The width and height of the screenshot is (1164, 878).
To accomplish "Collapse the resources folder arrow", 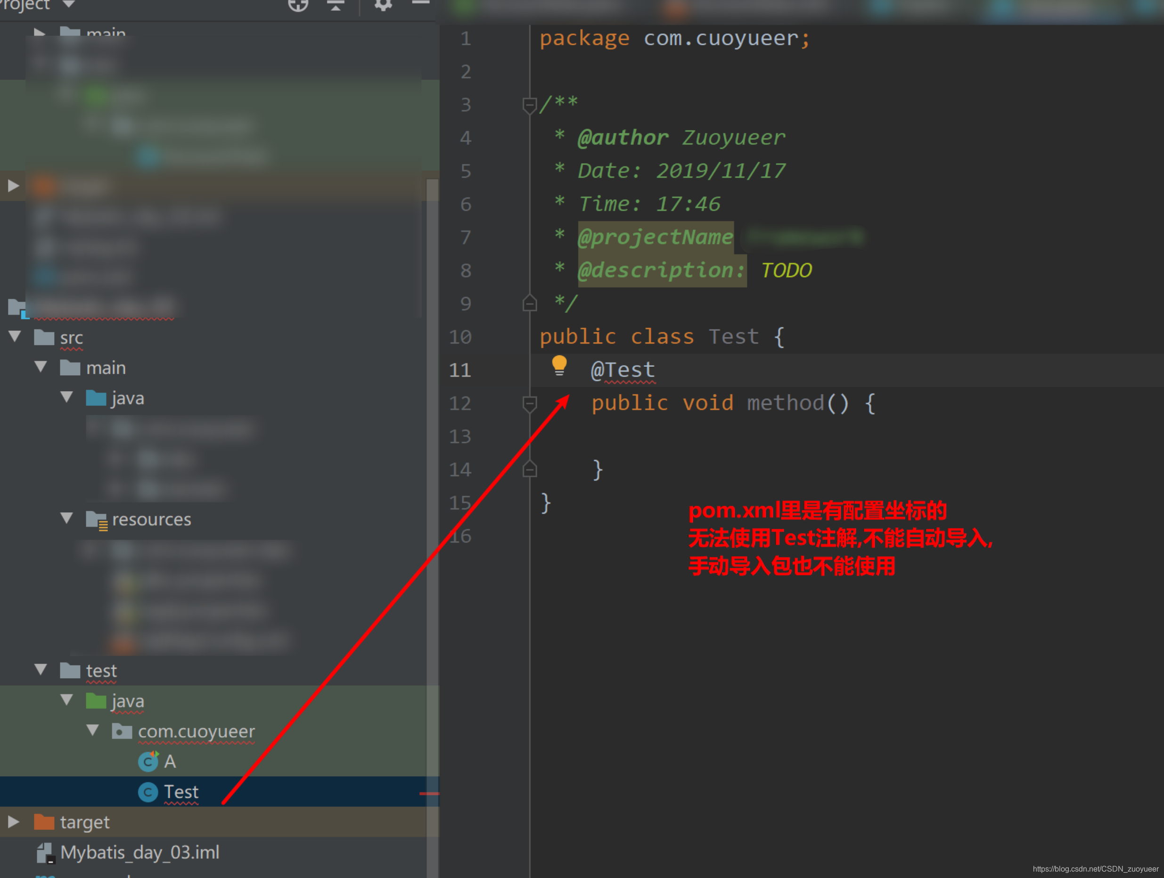I will [x=67, y=518].
